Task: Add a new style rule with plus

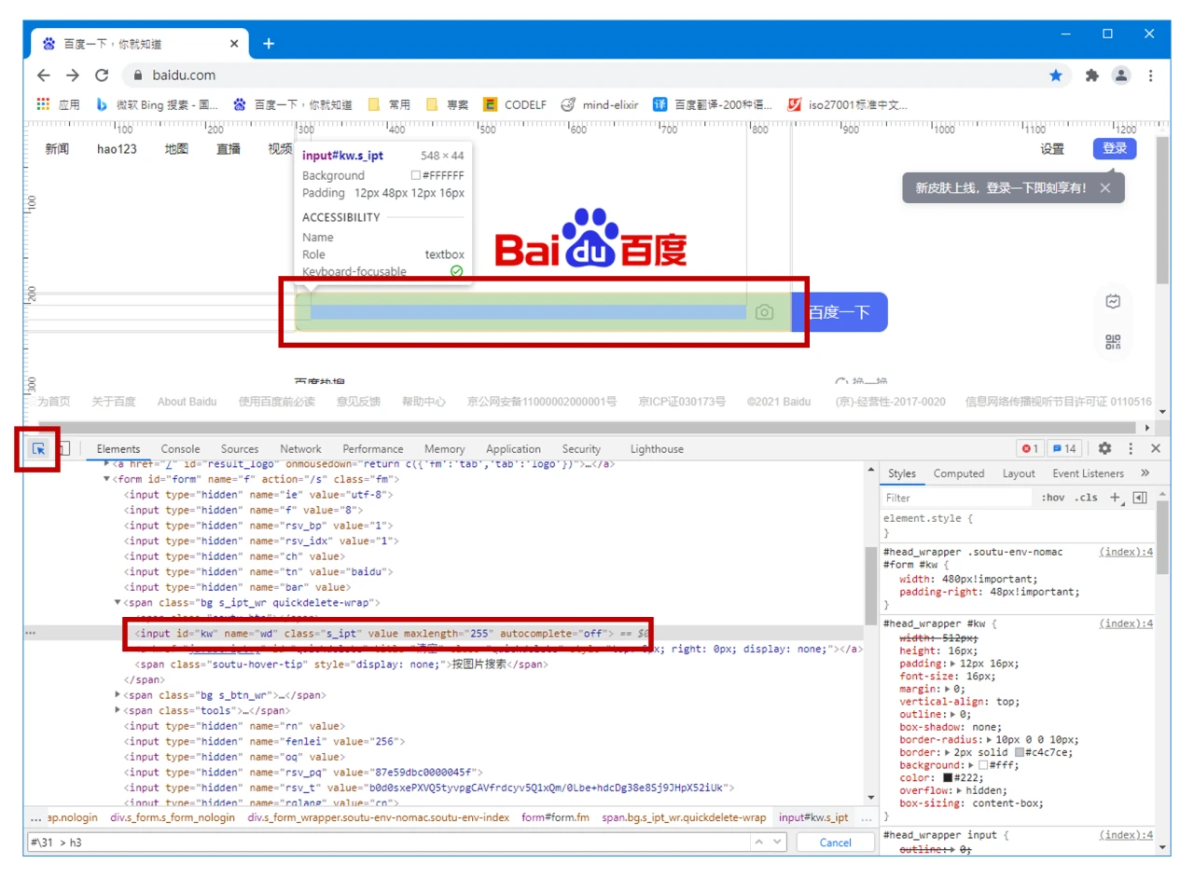Action: click(1115, 499)
